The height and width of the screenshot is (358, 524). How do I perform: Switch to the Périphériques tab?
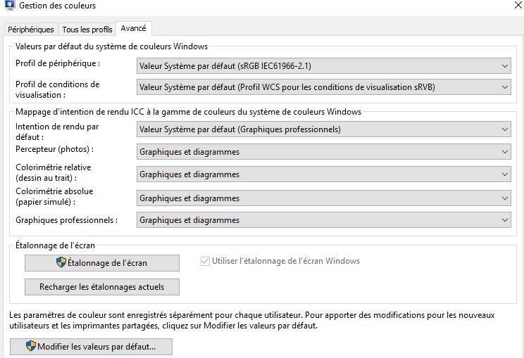coord(30,30)
